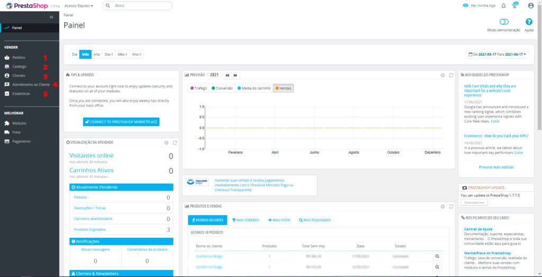Open the date range picker dropdown
The height and width of the screenshot is (277, 542).
497,54
